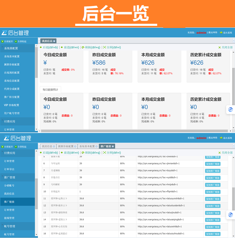Select 分销帐号 in the sidebar
235x238 pixels.
9,185
